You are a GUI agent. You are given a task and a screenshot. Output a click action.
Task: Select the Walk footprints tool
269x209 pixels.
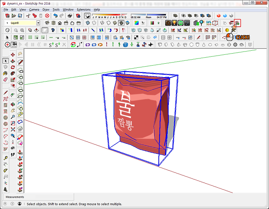[13, 155]
